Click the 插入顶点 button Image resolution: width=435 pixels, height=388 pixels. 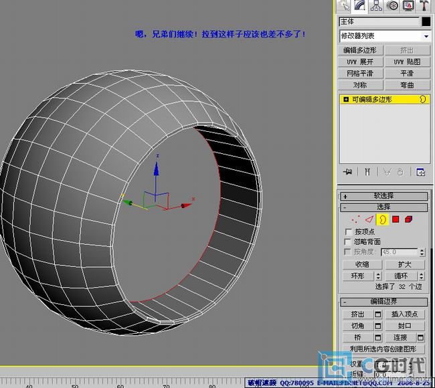(x=405, y=314)
